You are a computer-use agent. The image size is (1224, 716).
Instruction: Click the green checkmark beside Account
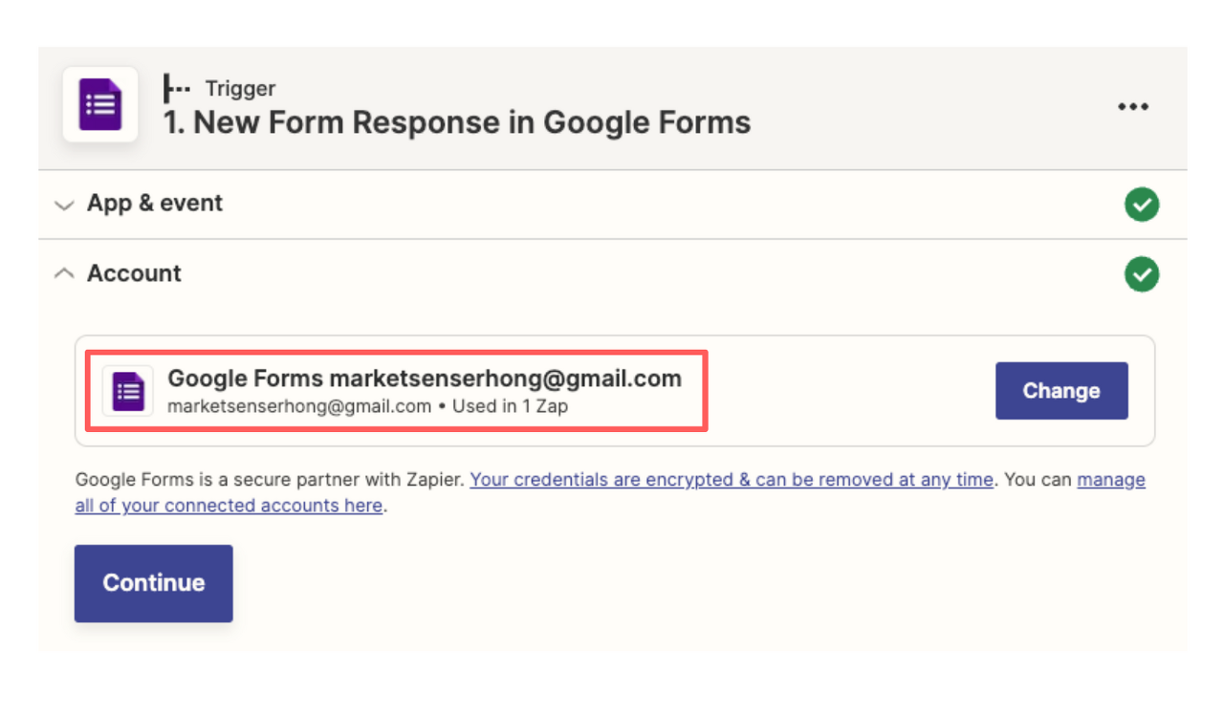1142,274
